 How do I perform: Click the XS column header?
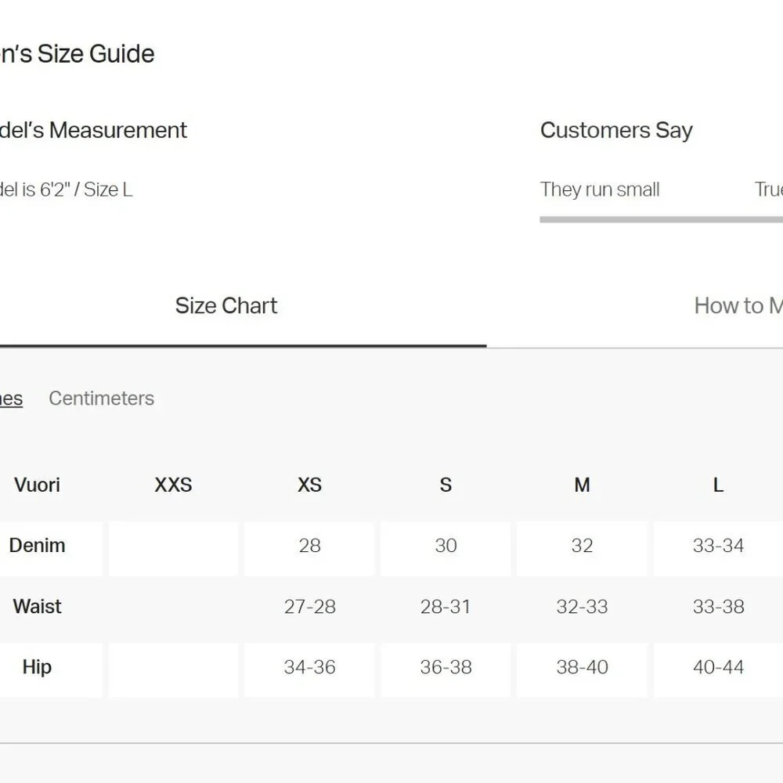click(309, 485)
